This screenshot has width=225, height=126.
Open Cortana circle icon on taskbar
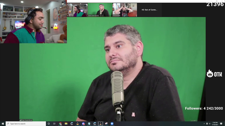[49, 124]
